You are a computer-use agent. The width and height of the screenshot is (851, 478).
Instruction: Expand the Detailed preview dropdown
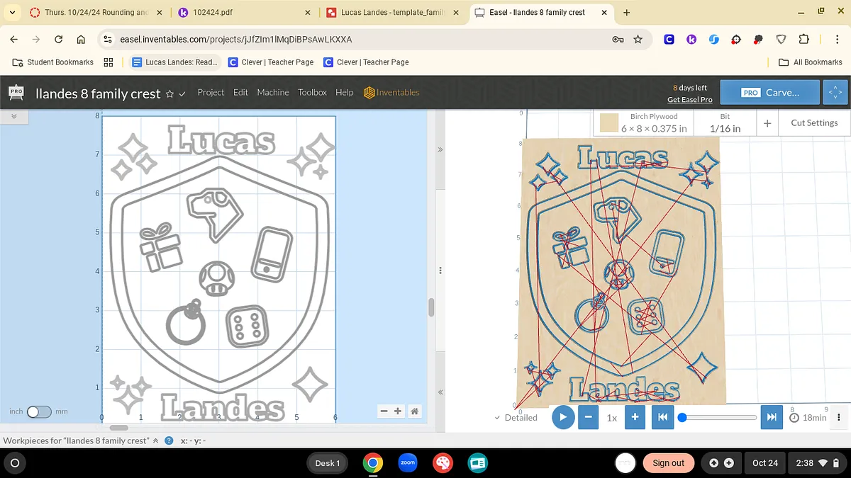tap(516, 418)
